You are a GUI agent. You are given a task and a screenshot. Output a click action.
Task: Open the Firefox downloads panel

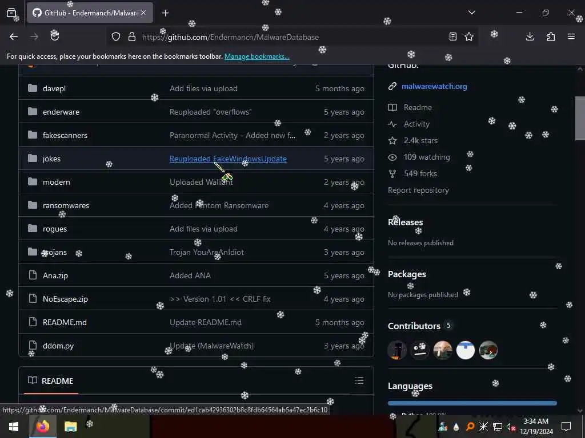[530, 36]
